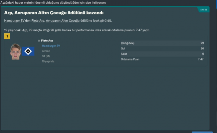
Task: Click the DH.BE source tag
Action: pos(204,10)
